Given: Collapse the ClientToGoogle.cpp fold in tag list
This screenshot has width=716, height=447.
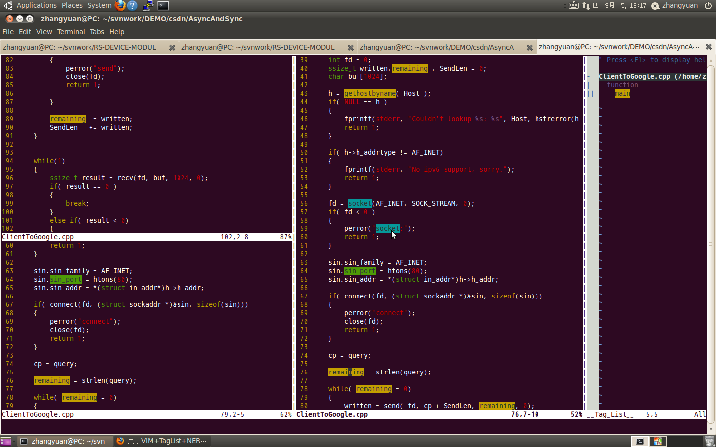Looking at the screenshot, I should [589, 77].
